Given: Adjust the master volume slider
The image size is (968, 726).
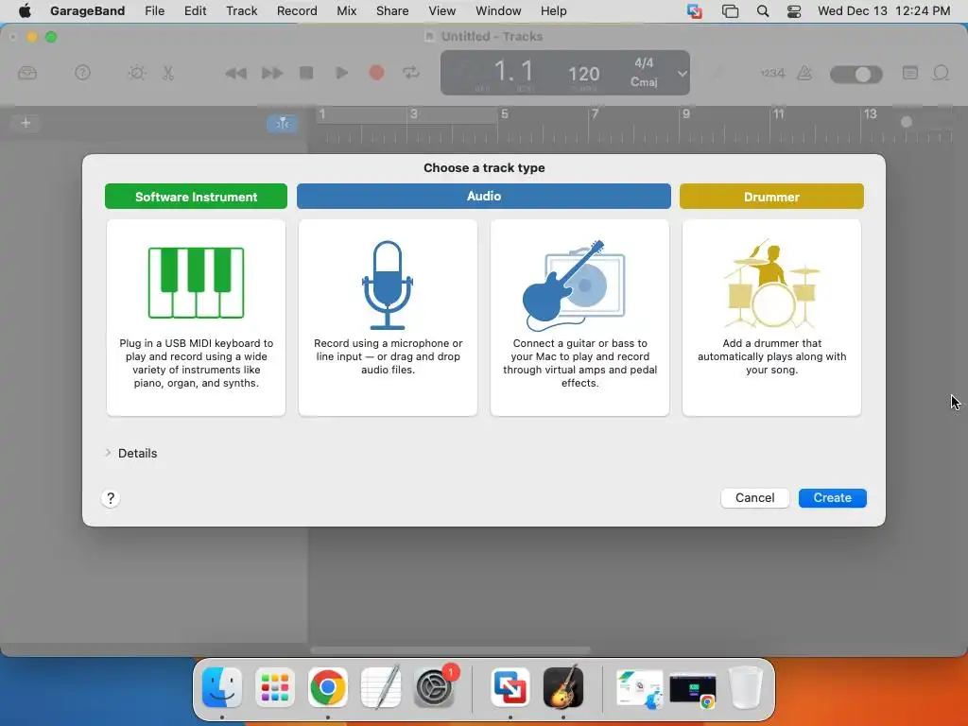Looking at the screenshot, I should pos(856,75).
